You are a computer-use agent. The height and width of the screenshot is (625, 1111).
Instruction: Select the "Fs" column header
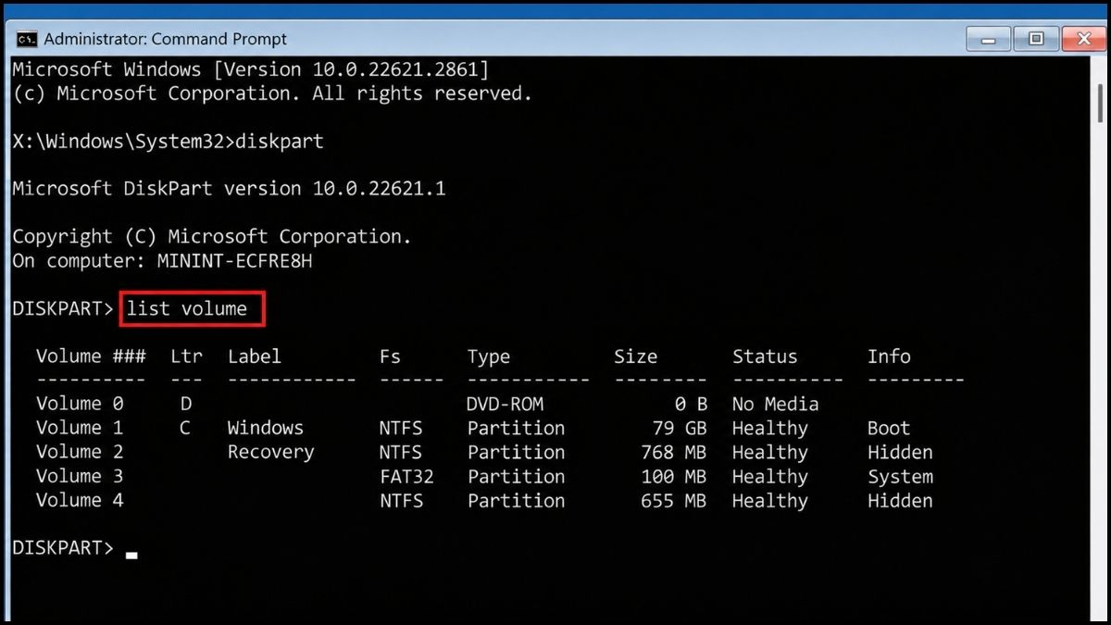click(x=391, y=356)
